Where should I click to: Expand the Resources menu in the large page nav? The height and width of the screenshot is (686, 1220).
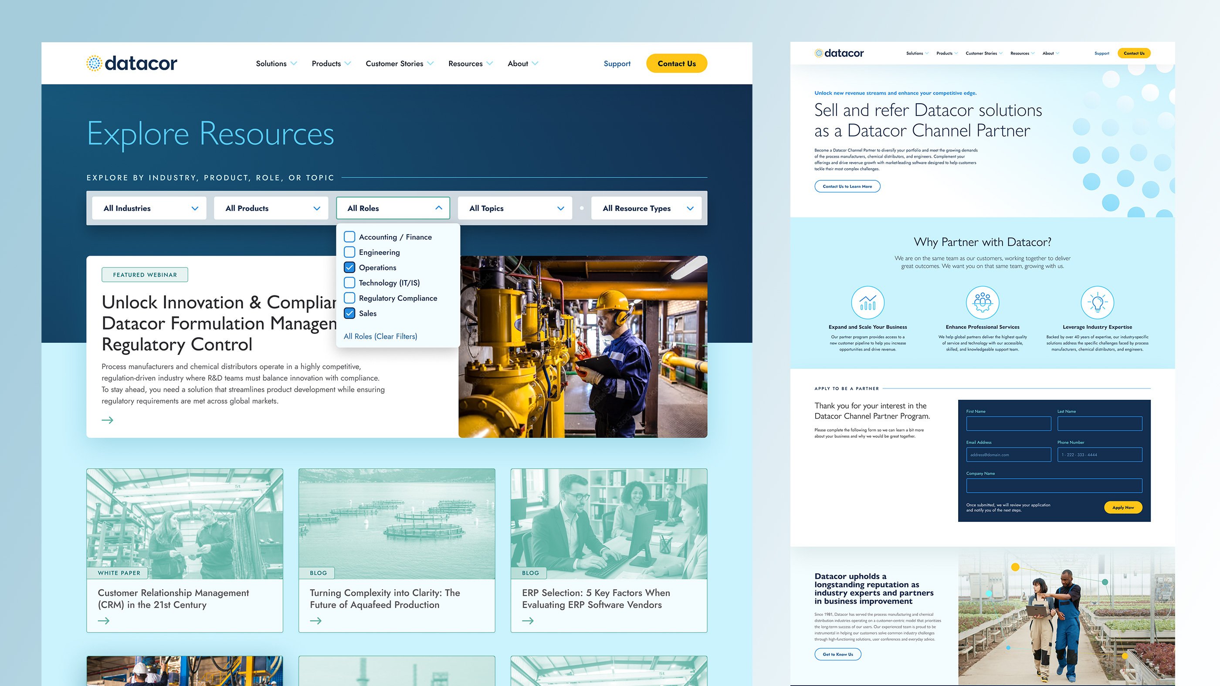[471, 64]
